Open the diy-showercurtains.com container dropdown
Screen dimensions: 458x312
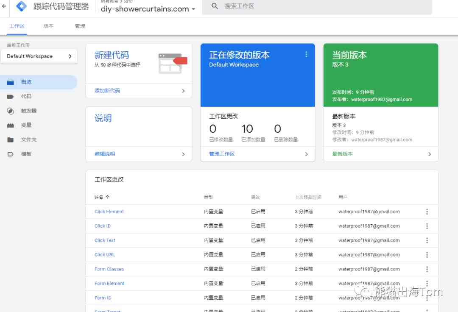(148, 9)
